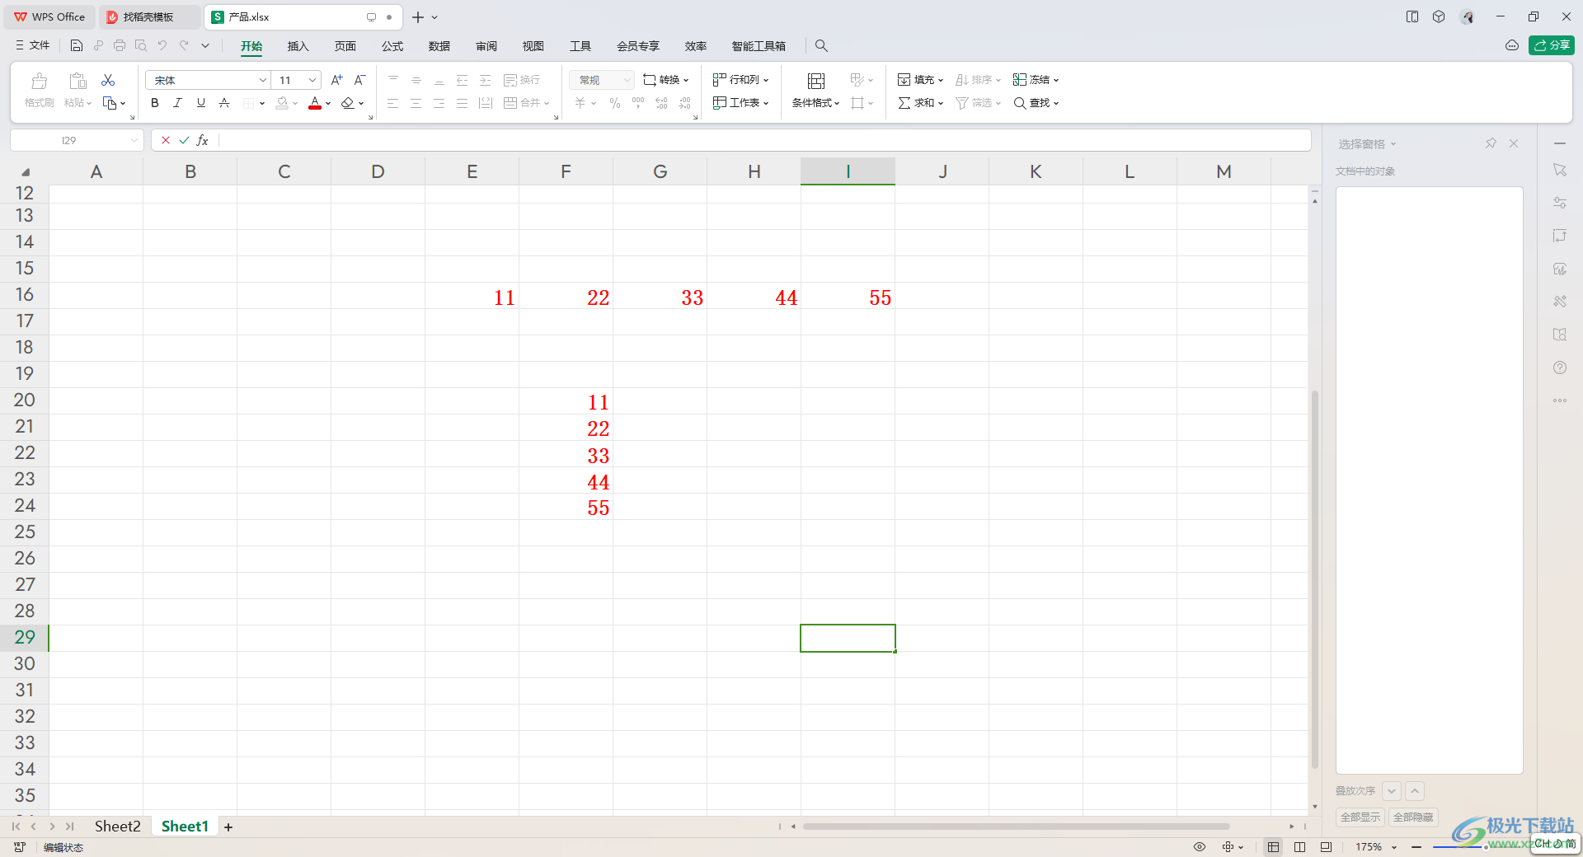Viewport: 1583px width, 857px height.
Task: Switch to the 视图 View tab
Action: click(533, 46)
